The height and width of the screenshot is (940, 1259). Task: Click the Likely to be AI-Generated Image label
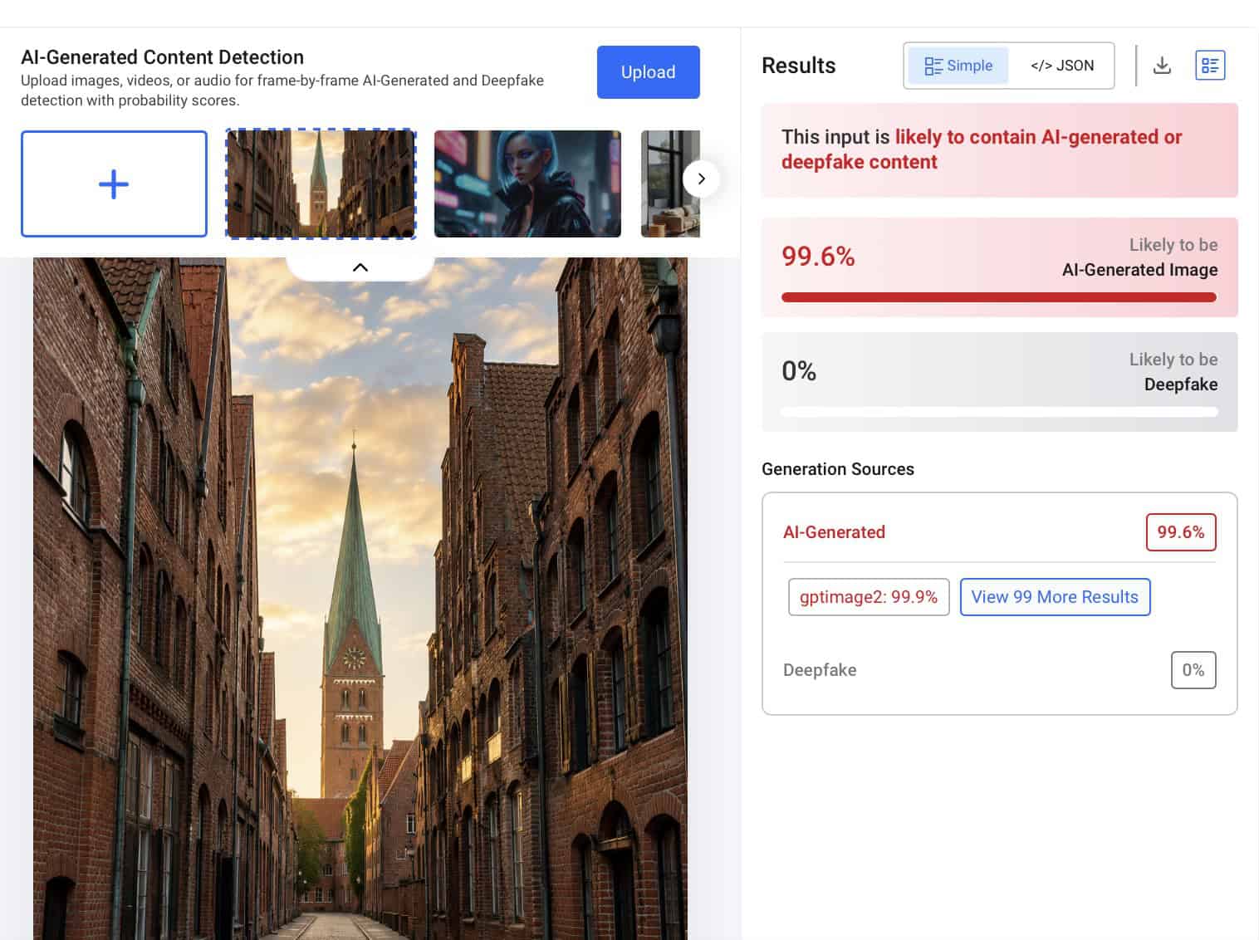(x=1139, y=257)
